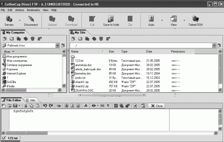Open the tag insertion dropdown arrow in editor toolbar

coord(98,106)
